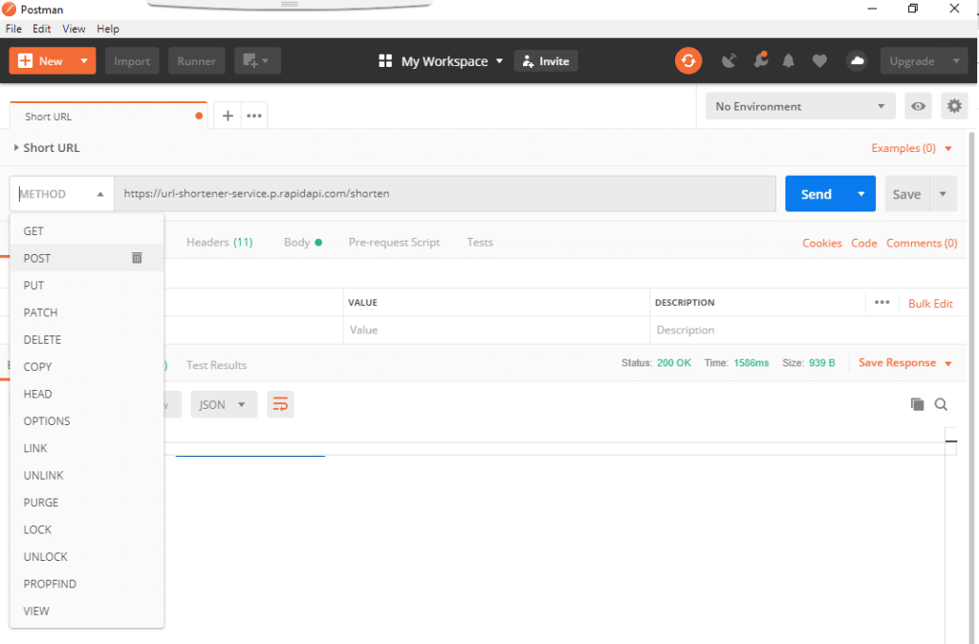The height and width of the screenshot is (644, 979).
Task: Open the environment quick look eye icon
Action: click(918, 105)
